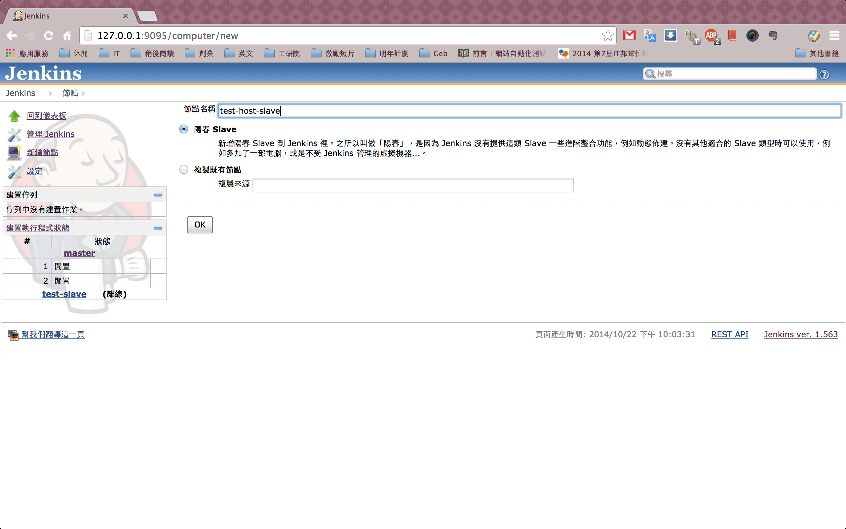Open the 回到儀表板 link
Image resolution: width=846 pixels, height=529 pixels.
click(47, 116)
